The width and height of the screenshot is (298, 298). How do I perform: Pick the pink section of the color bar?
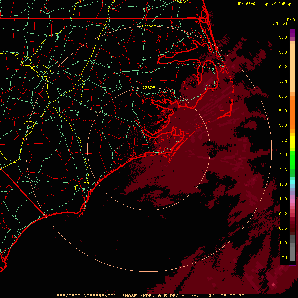292,201
